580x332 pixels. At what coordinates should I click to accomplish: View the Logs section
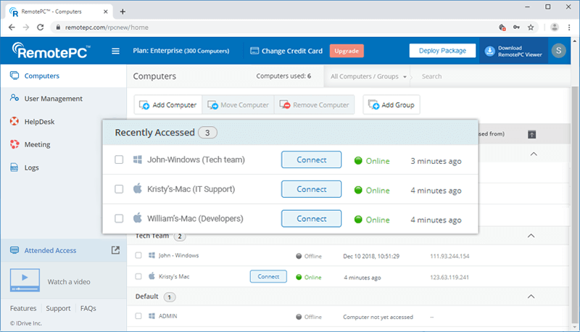point(31,168)
